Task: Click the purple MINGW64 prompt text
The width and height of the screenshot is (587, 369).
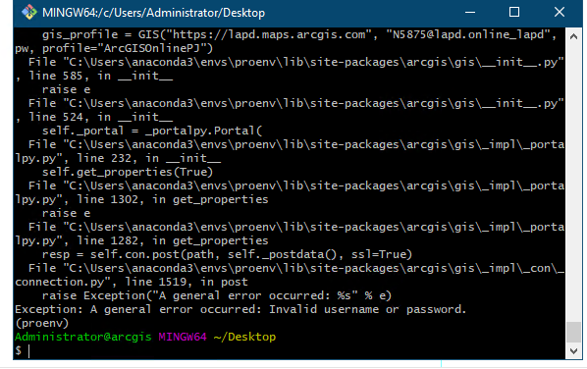Action: coord(183,337)
